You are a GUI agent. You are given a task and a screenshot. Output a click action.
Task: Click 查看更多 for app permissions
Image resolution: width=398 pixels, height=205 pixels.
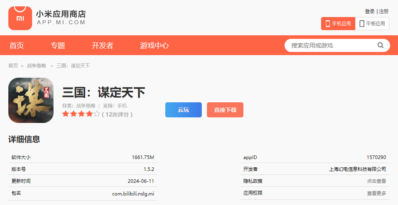point(377,194)
